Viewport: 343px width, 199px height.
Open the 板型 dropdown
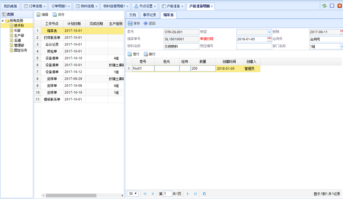269,32
